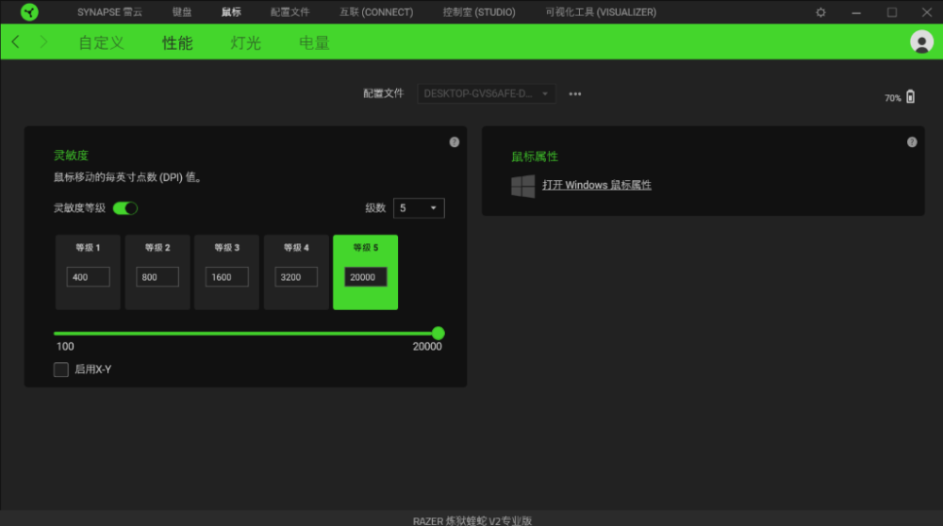This screenshot has height=526, width=943.
Task: Switch to the 灯光 subtab
Action: (245, 42)
